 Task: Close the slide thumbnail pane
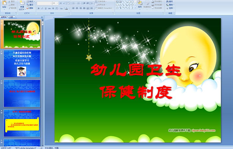(x=42, y=17)
